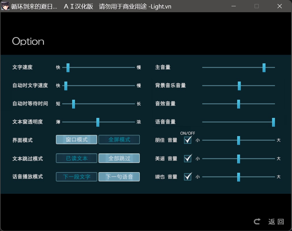Click the 返回 return arrow icon
This screenshot has width=292, height=231.
257,222
